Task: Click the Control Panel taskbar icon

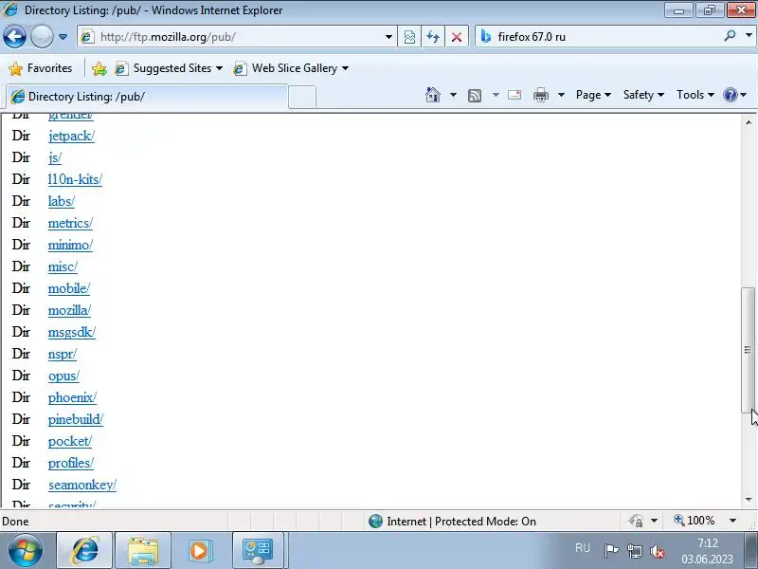Action: 258,550
